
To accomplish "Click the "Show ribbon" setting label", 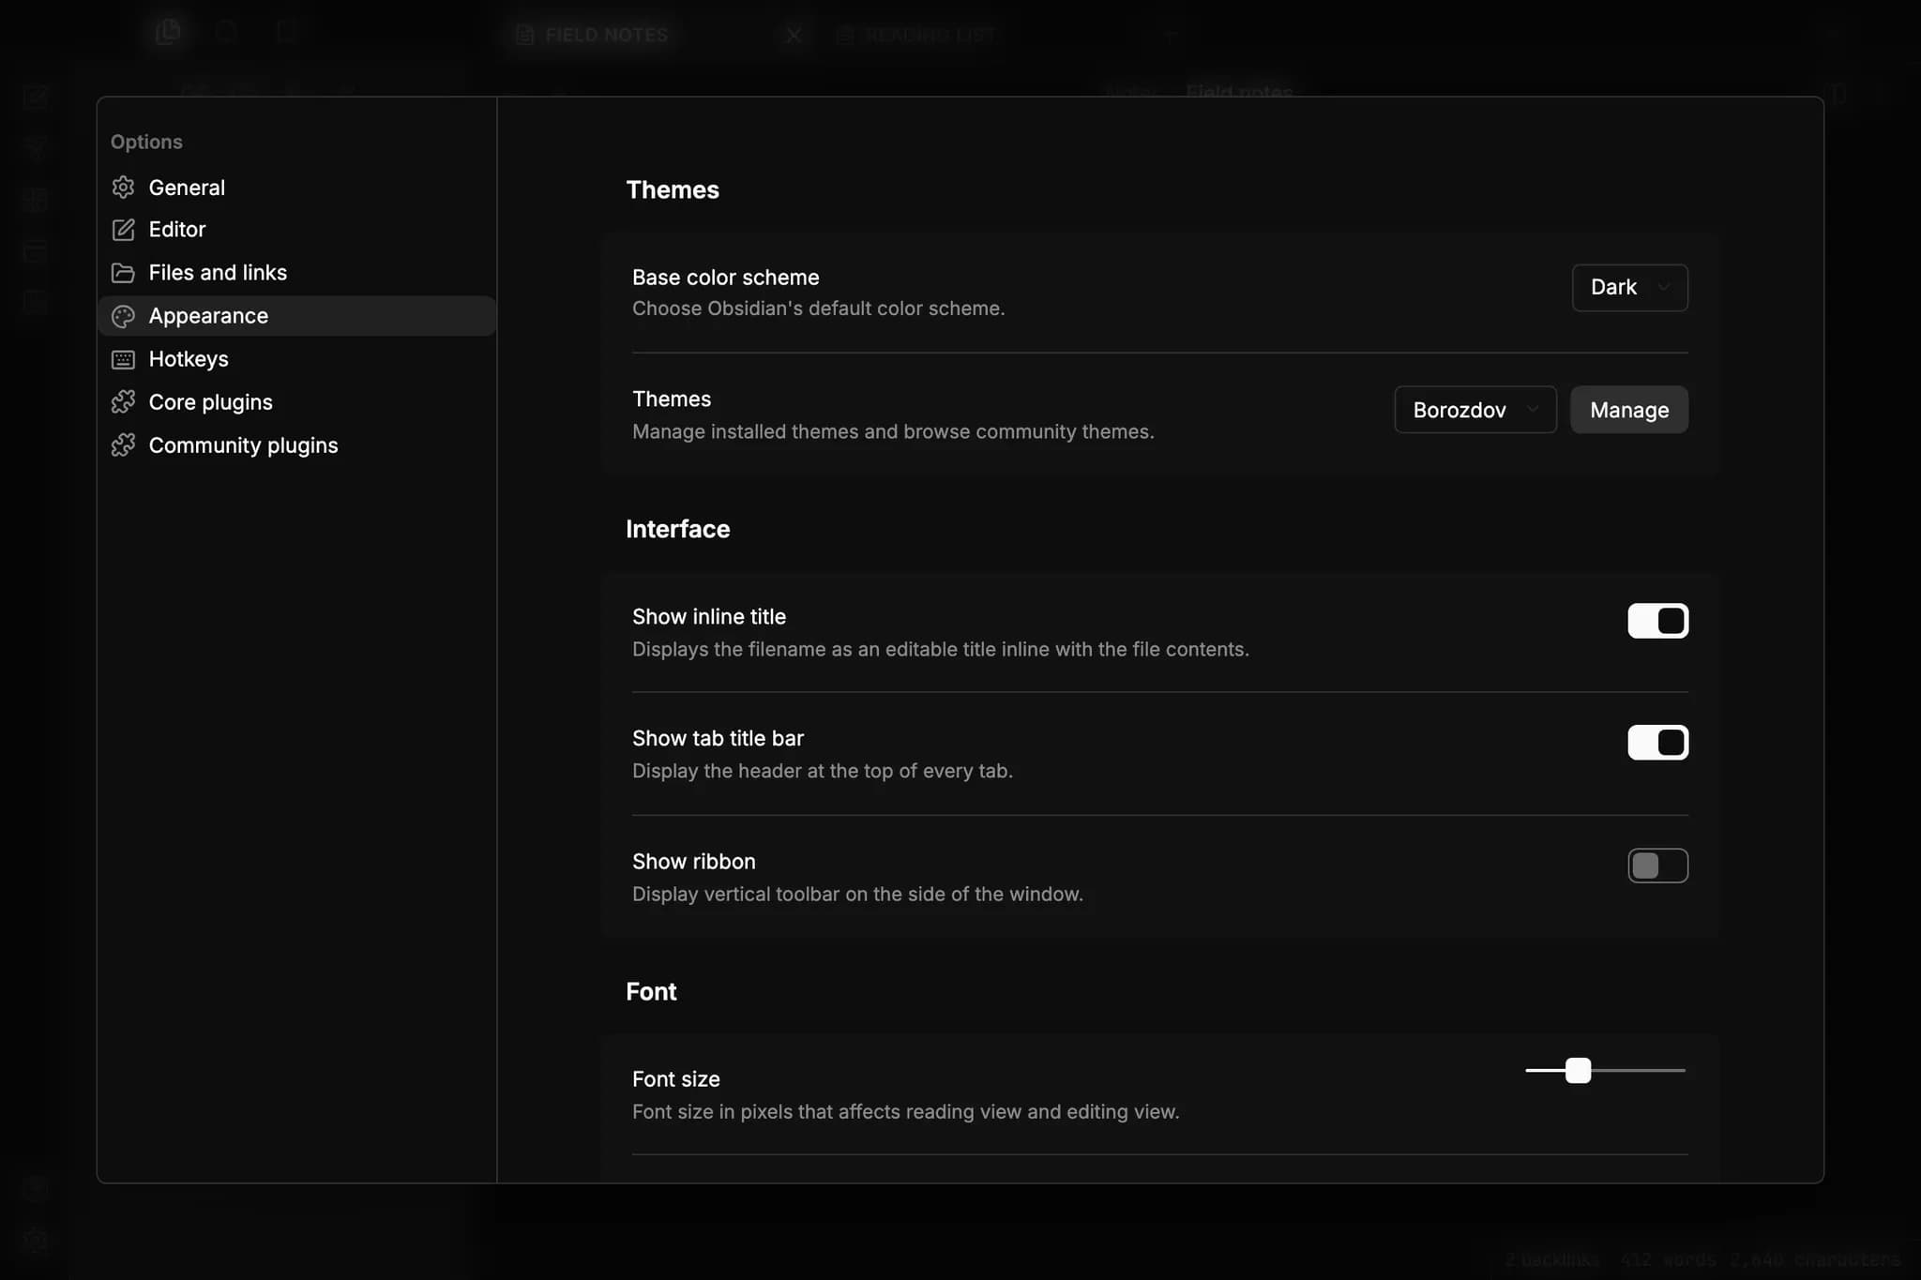I will point(693,862).
